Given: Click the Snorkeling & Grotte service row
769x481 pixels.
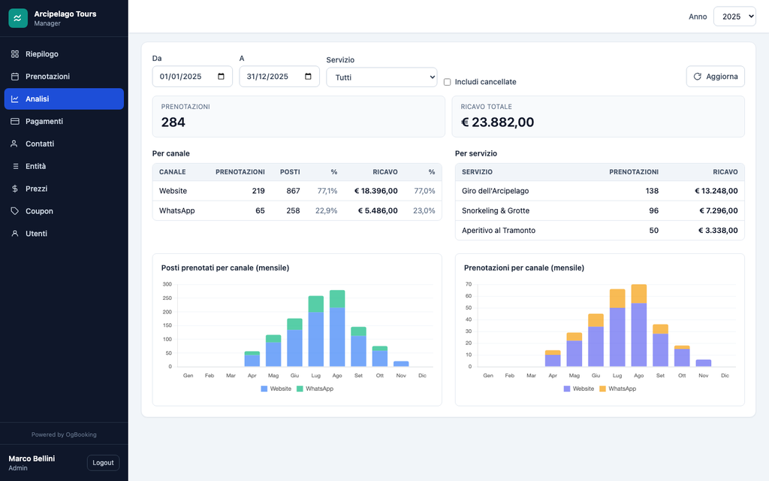Looking at the screenshot, I should click(599, 210).
